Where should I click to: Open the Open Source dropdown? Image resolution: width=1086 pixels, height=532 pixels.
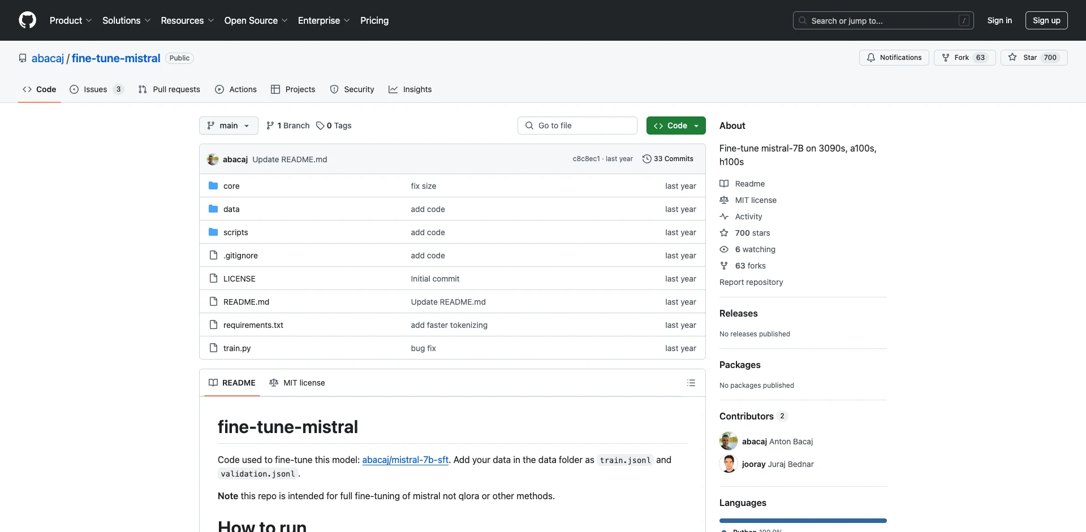click(x=256, y=20)
